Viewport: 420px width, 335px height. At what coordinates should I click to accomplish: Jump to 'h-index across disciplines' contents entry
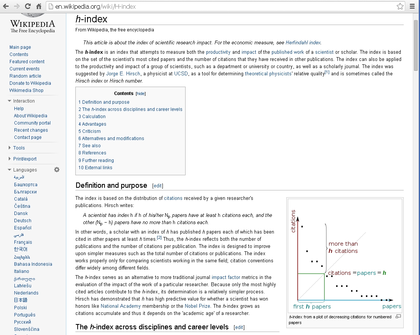click(x=130, y=109)
